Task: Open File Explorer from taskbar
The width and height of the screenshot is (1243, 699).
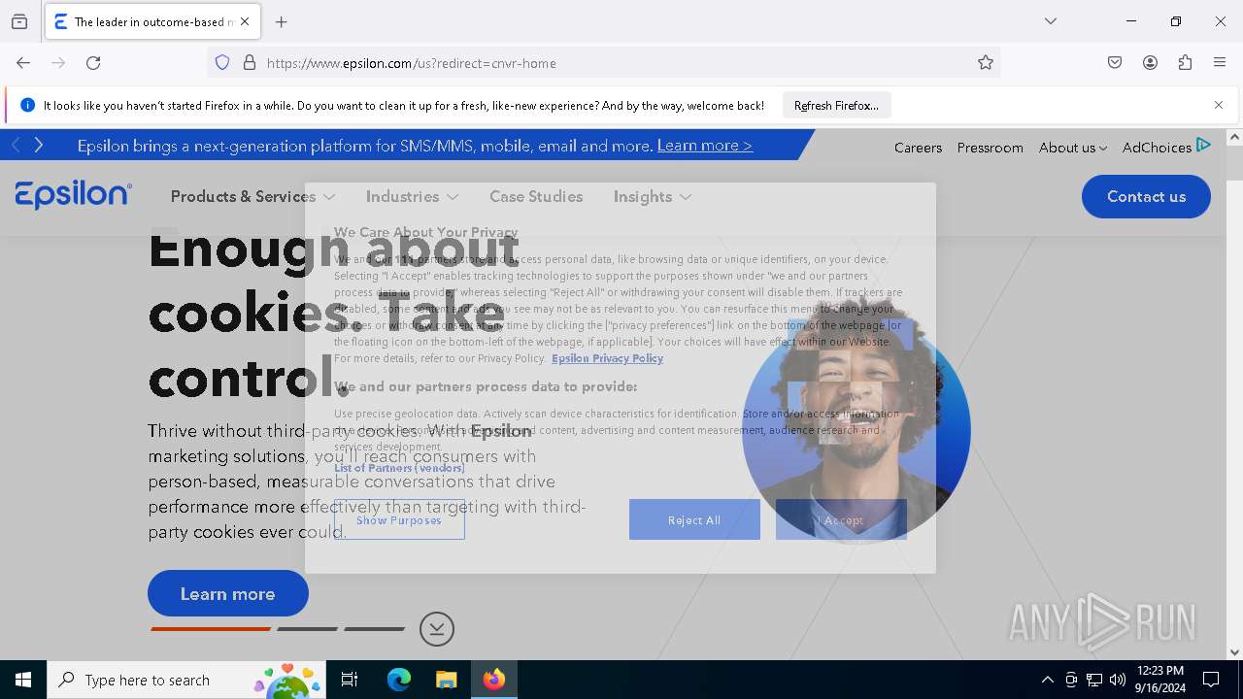Action: [x=446, y=680]
